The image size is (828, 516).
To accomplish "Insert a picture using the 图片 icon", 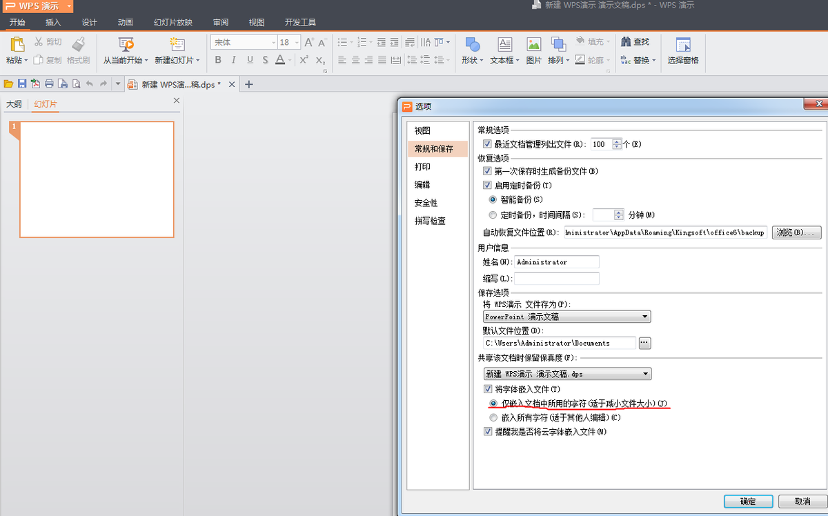I will tap(534, 45).
